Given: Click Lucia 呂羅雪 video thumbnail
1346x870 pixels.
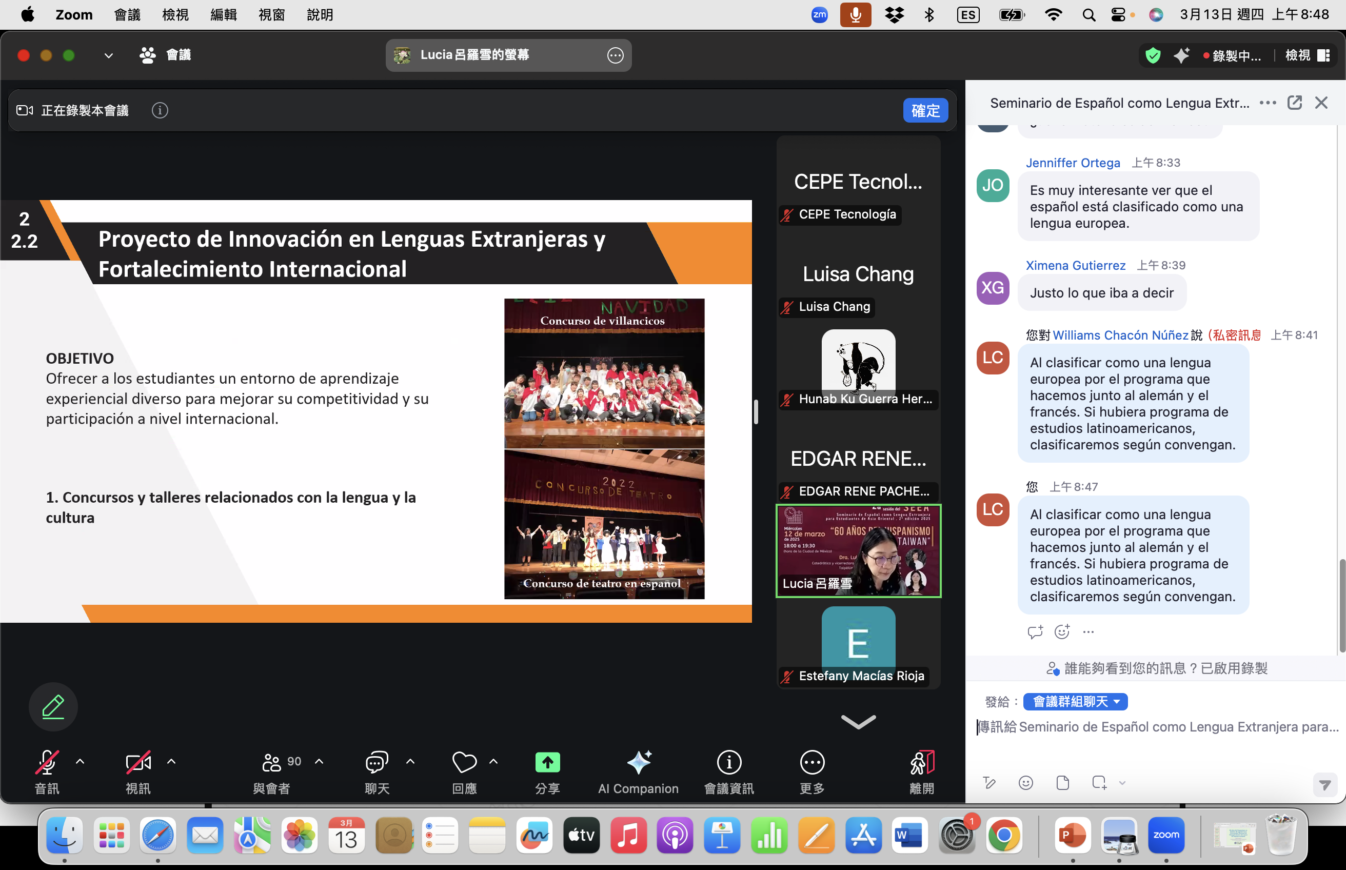Looking at the screenshot, I should point(858,551).
